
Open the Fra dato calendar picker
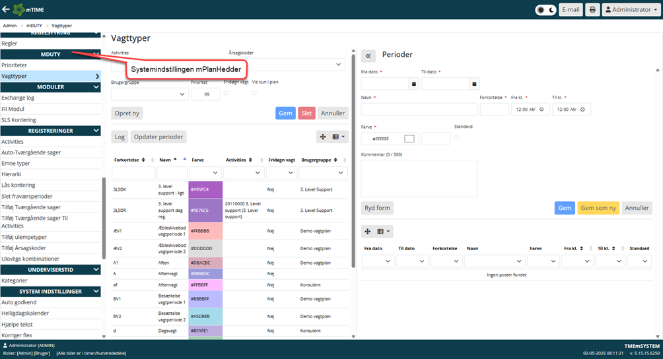(x=413, y=84)
